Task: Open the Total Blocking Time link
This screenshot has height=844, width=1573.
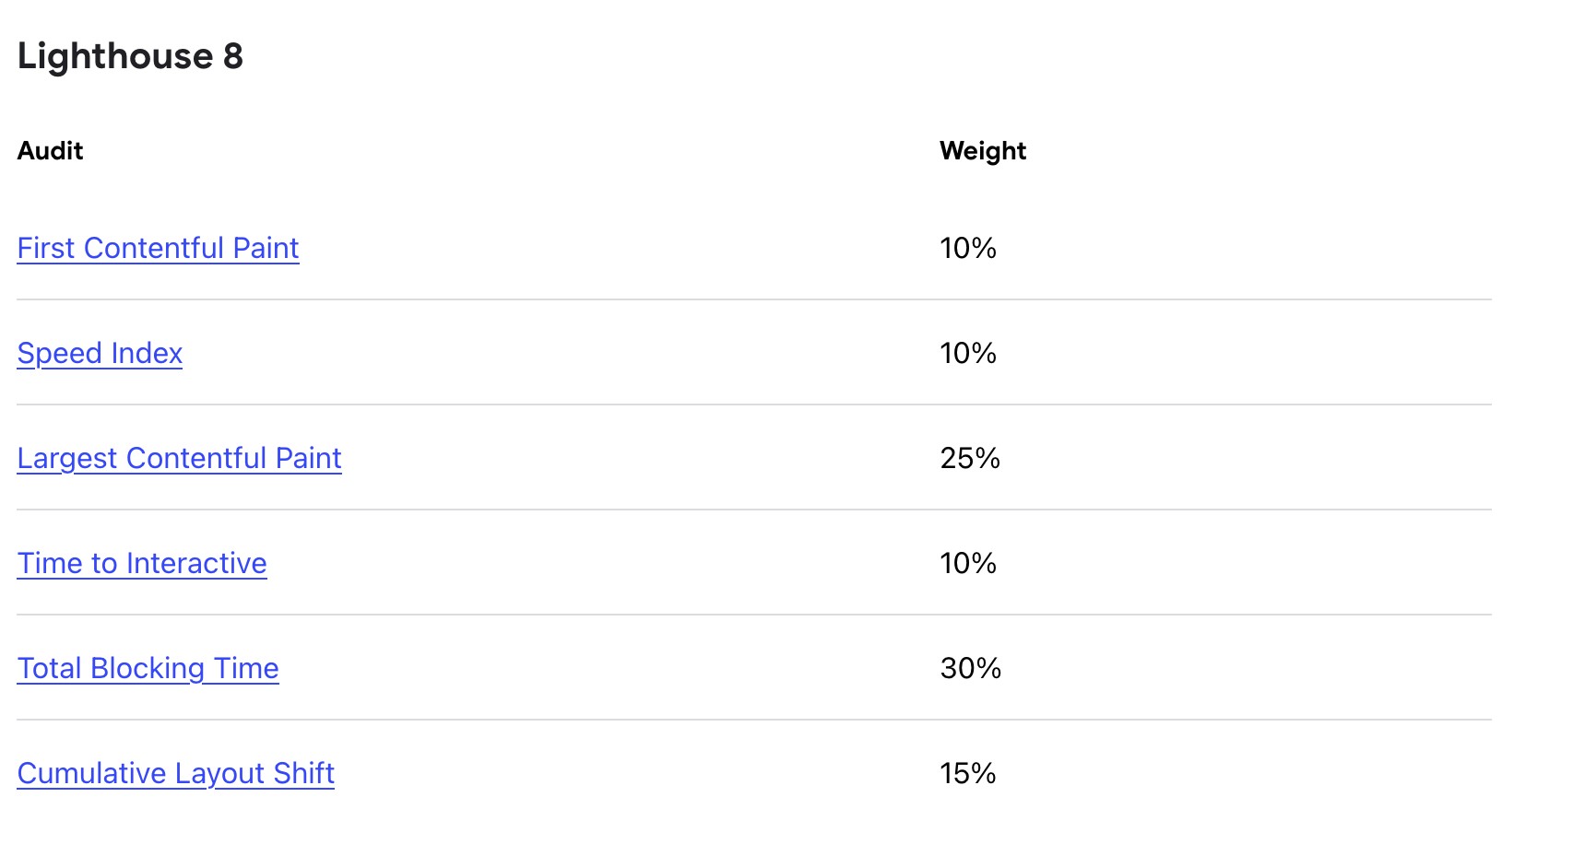Action: pyautogui.click(x=148, y=668)
